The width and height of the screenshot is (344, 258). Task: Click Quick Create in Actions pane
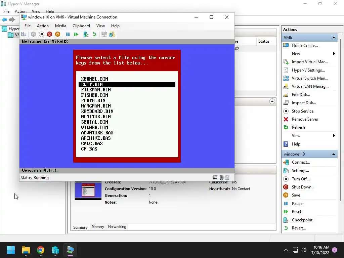305,46
